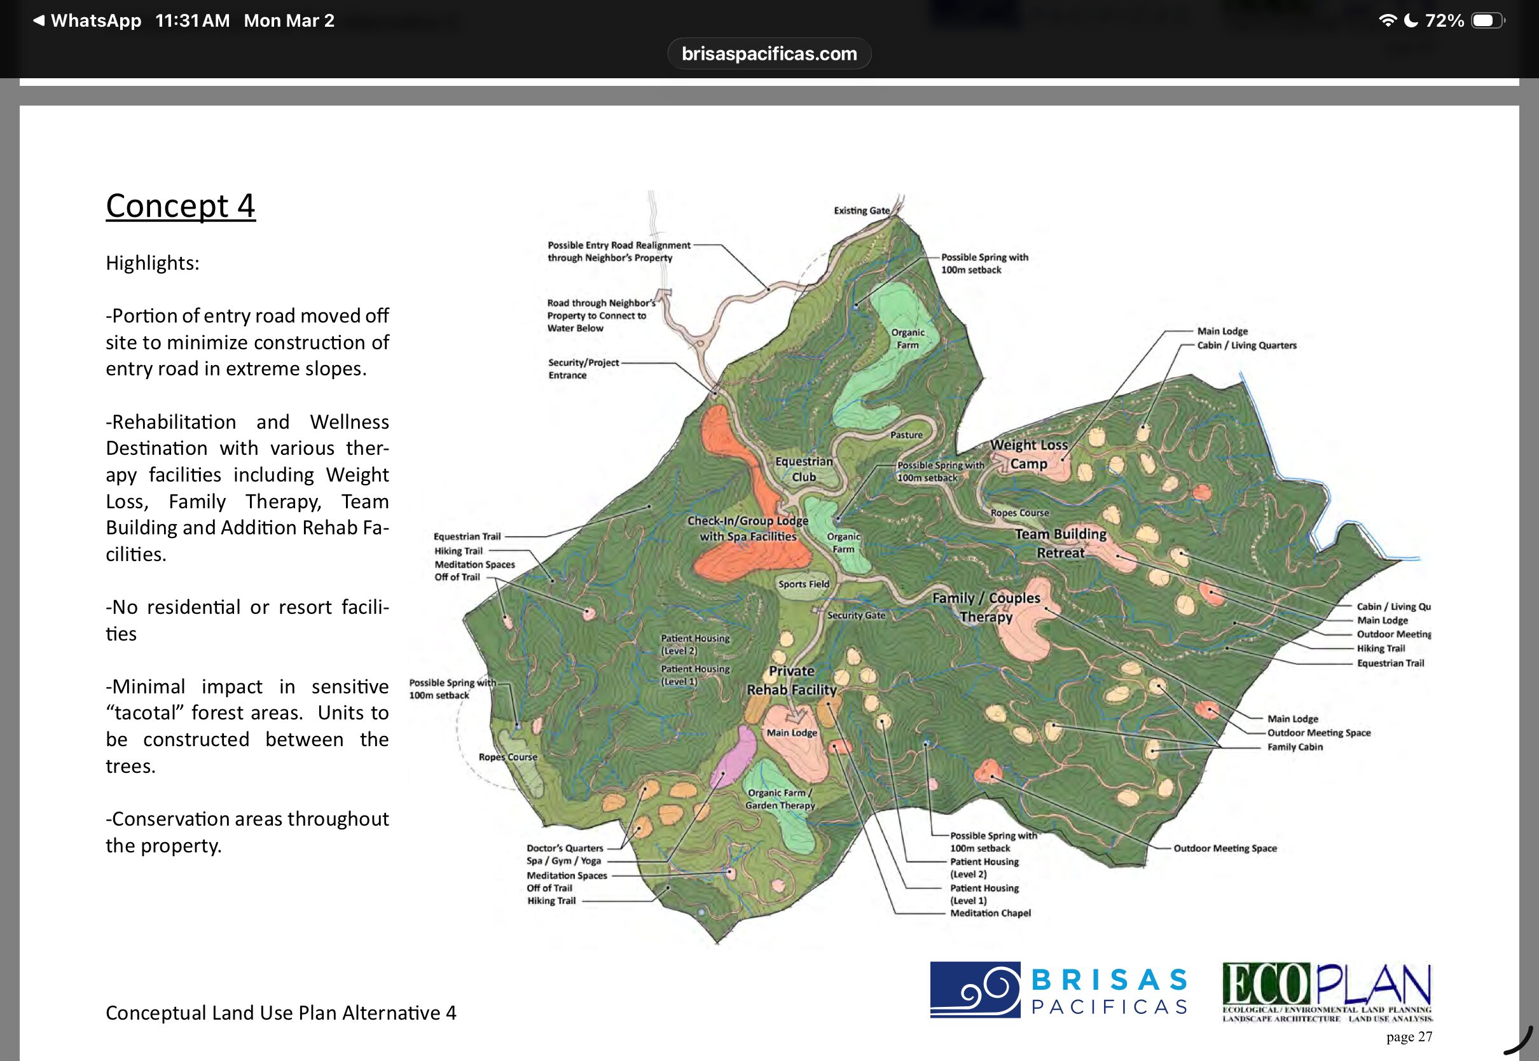
Task: Click the Family / Couples Therapy label
Action: coord(986,607)
